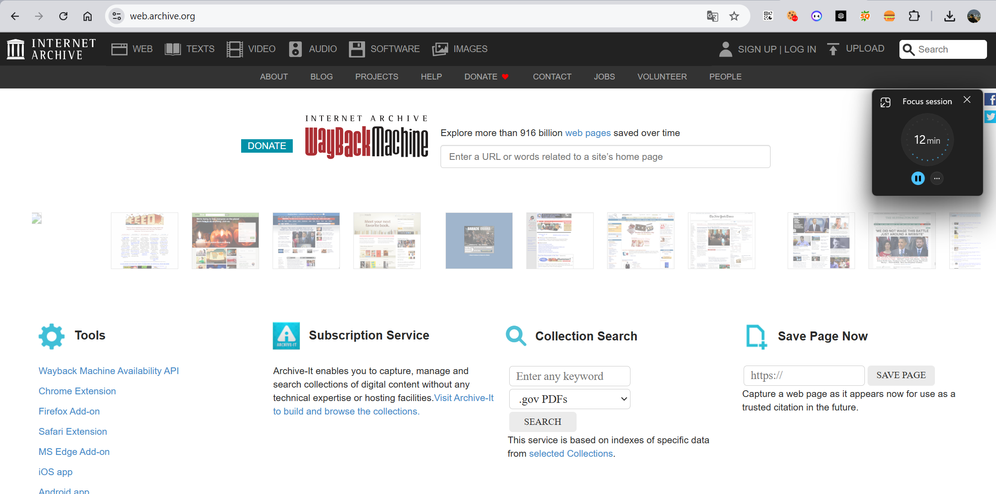
Task: Open the WEB section icon
Action: tap(119, 49)
